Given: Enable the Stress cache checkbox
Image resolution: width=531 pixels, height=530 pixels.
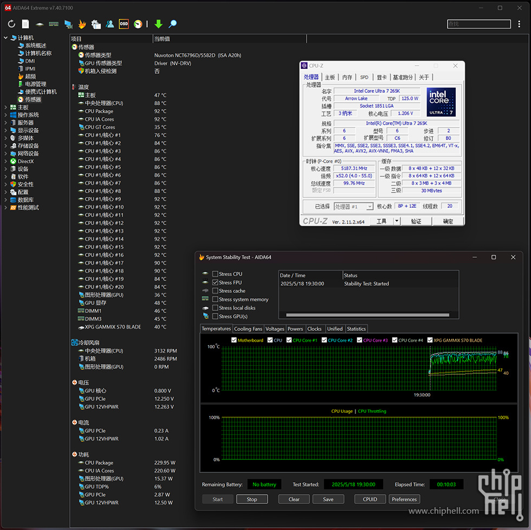Looking at the screenshot, I should tap(215, 291).
